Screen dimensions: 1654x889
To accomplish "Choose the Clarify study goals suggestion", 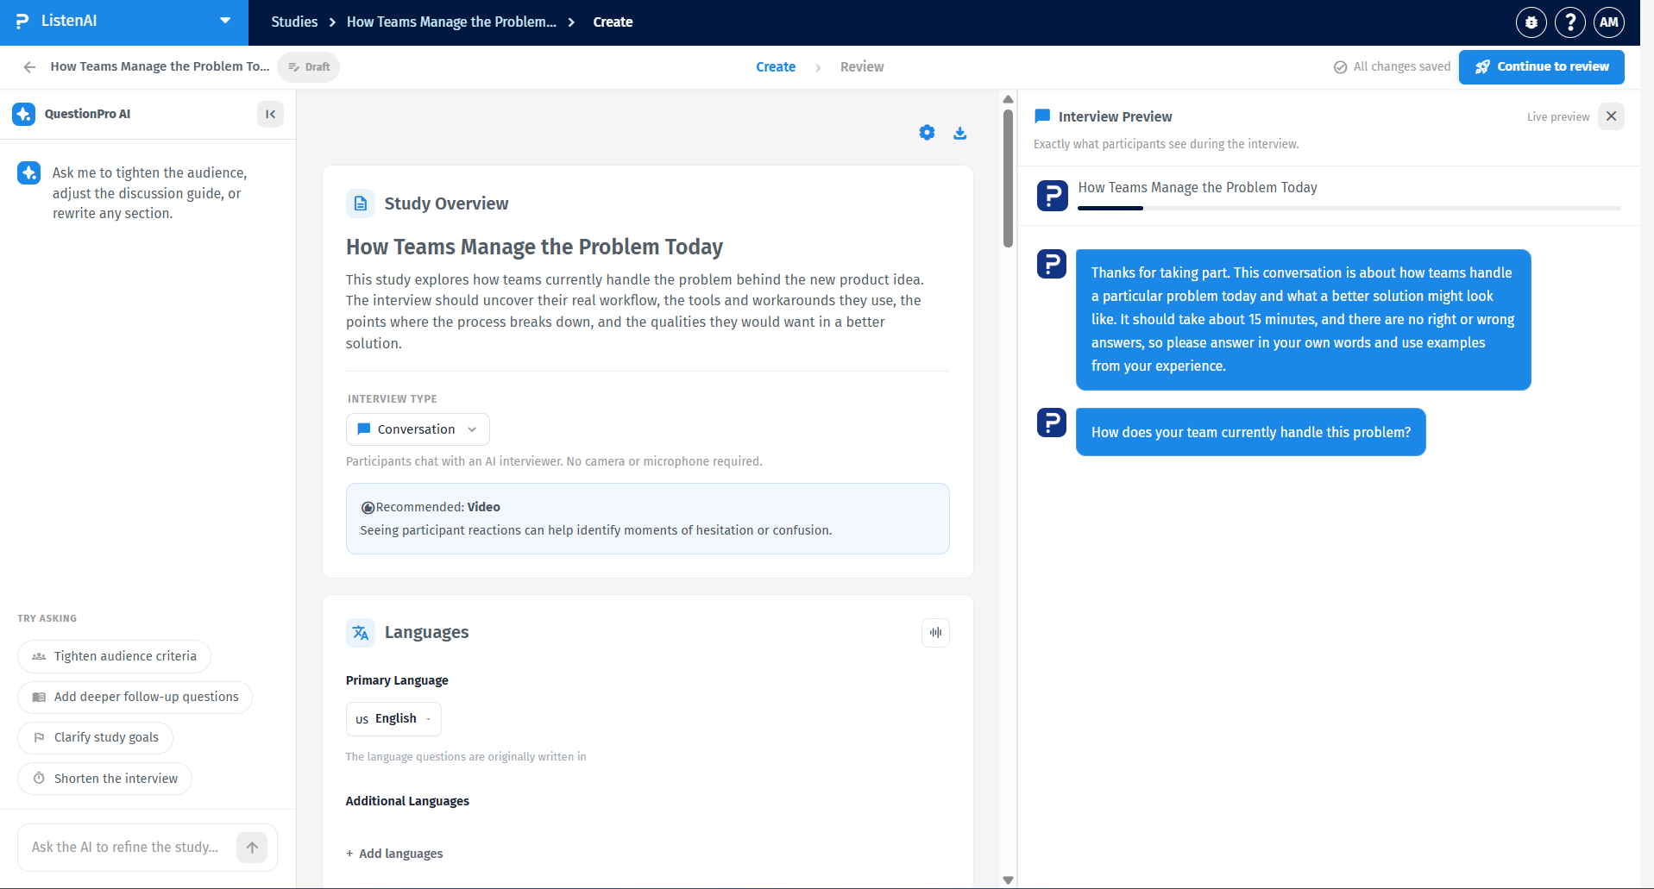I will (x=95, y=738).
